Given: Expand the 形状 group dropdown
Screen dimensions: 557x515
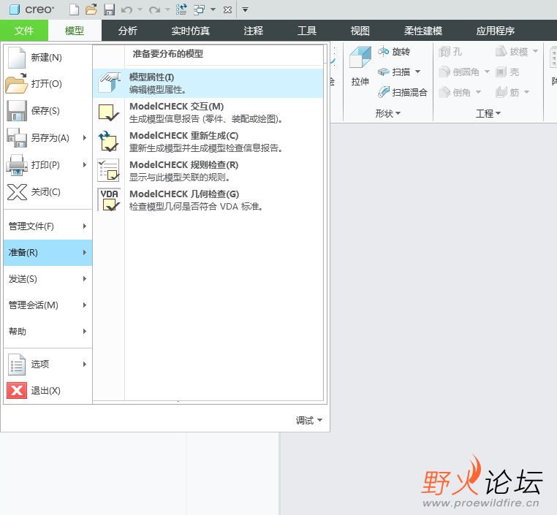Looking at the screenshot, I should pos(388,113).
